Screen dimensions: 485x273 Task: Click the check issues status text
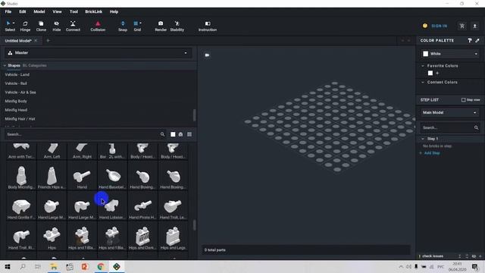tap(433, 256)
